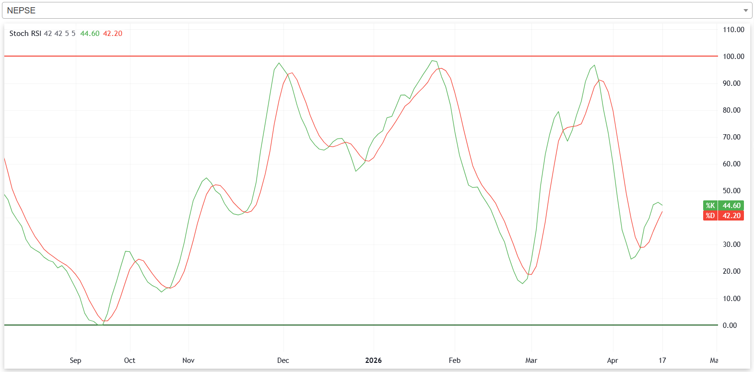Image resolution: width=754 pixels, height=372 pixels.
Task: Click the 80.00 mark on price axis
Action: pyautogui.click(x=731, y=110)
